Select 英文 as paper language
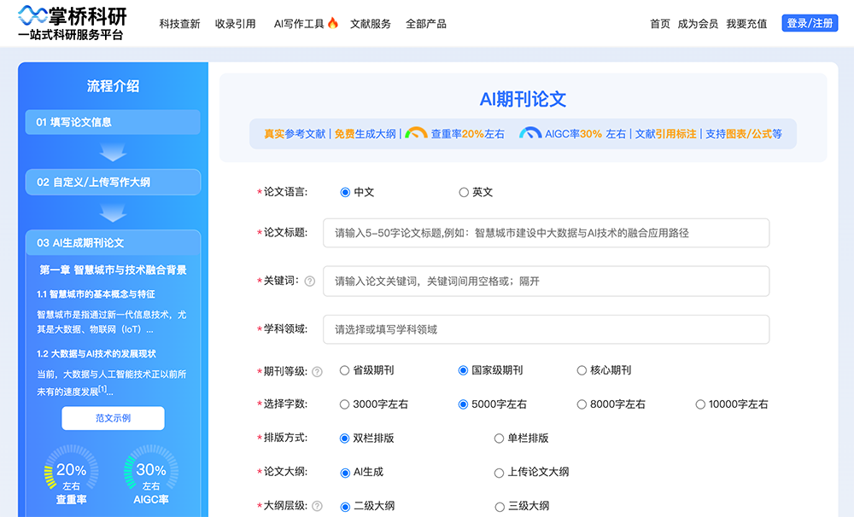Image resolution: width=854 pixels, height=517 pixels. click(x=464, y=192)
